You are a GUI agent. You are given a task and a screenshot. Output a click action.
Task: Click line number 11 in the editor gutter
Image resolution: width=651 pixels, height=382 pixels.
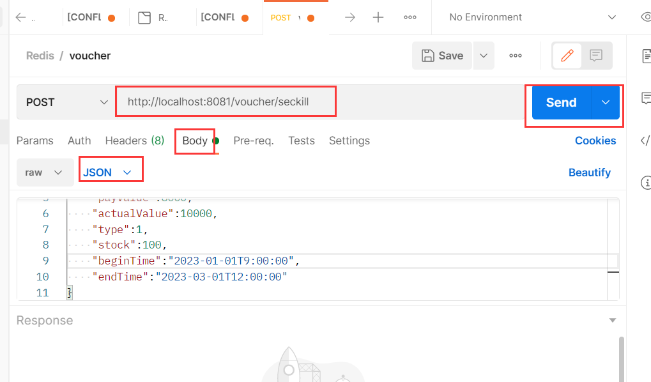click(42, 293)
